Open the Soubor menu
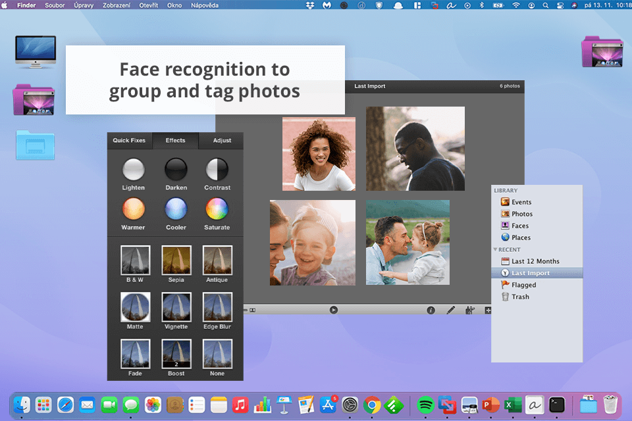The image size is (632, 421). click(55, 5)
